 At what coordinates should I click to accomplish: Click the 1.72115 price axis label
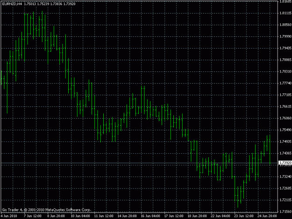(x=285, y=200)
